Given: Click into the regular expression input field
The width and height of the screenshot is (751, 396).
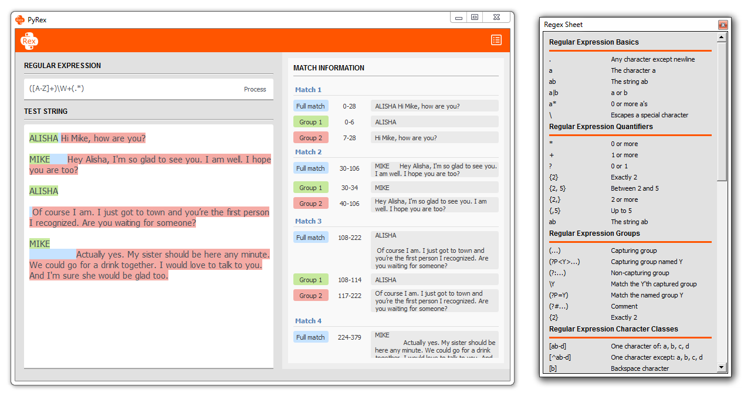Looking at the screenshot, I should (x=129, y=89).
